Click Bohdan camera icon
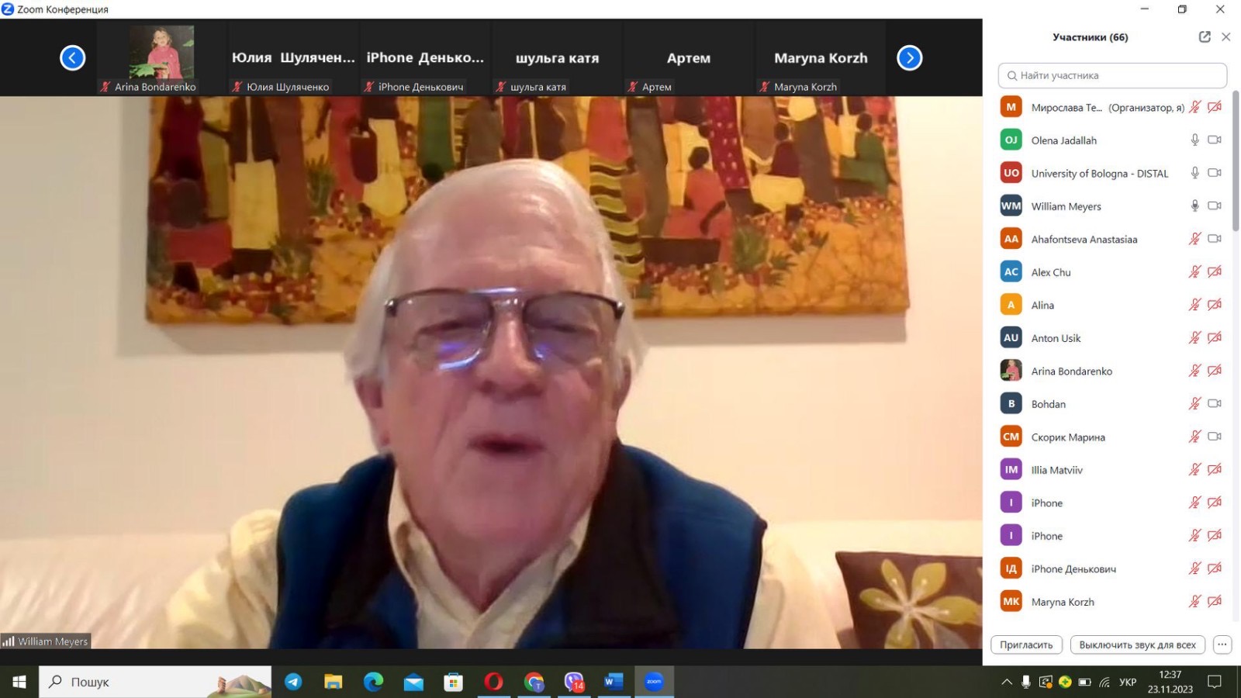The image size is (1241, 698). (1215, 403)
